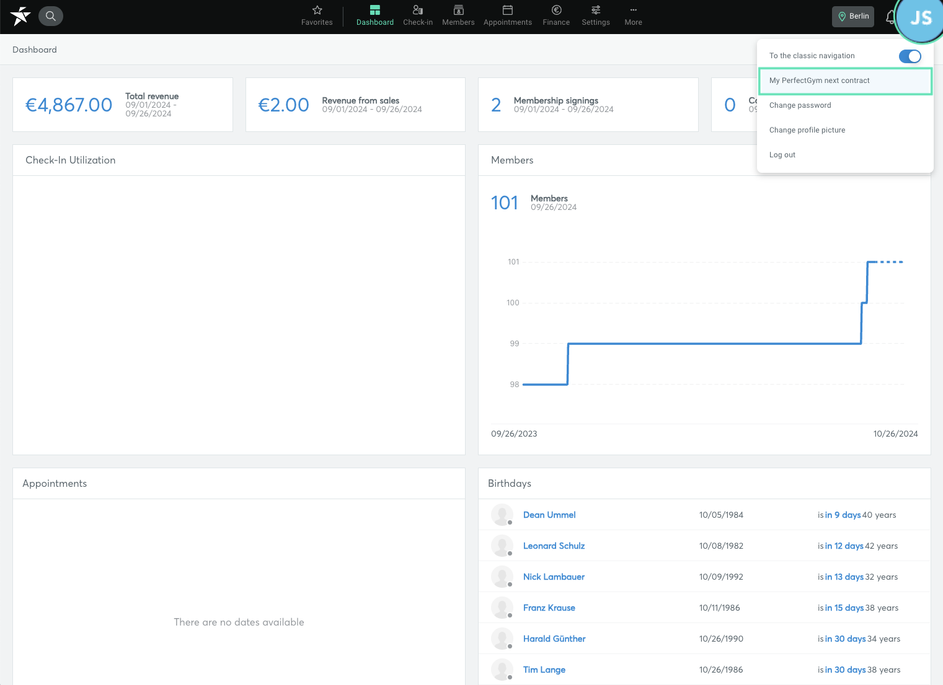The image size is (943, 685).
Task: Click Nick Lambauer's avatar thumbnail
Action: (502, 577)
